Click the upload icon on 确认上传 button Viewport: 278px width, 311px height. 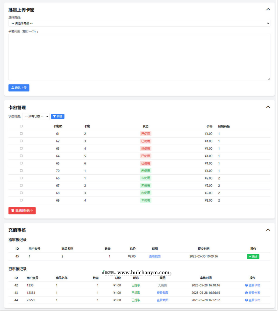click(x=13, y=88)
